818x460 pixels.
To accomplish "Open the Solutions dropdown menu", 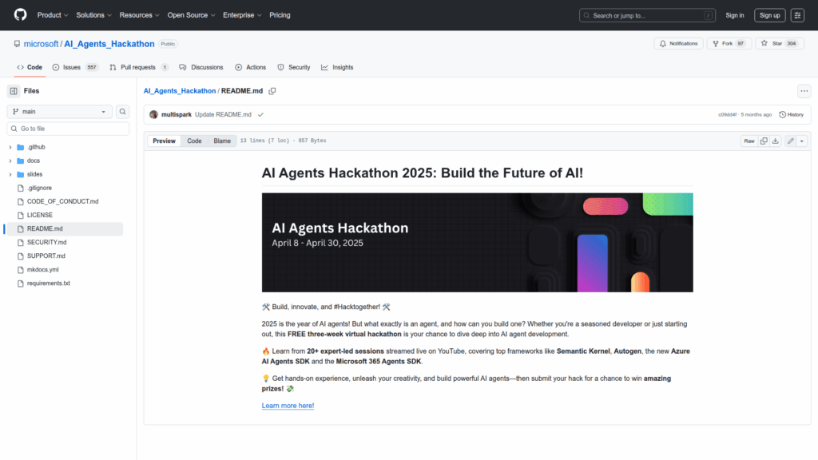I will click(94, 15).
